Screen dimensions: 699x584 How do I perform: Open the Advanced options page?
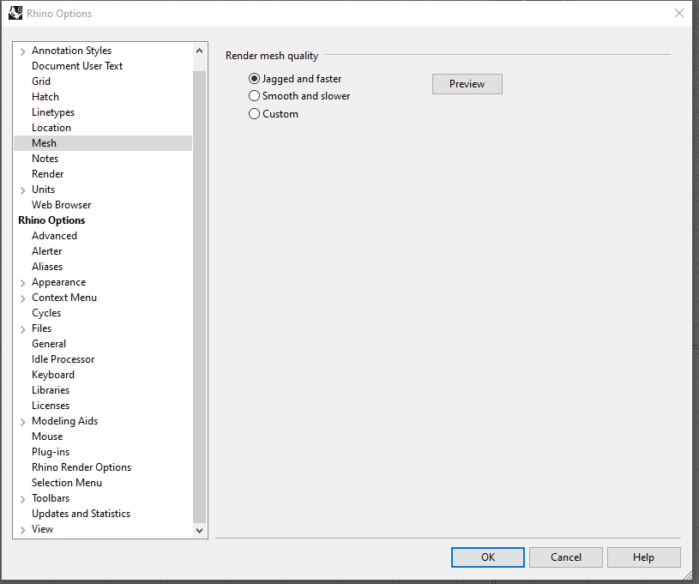click(x=54, y=236)
